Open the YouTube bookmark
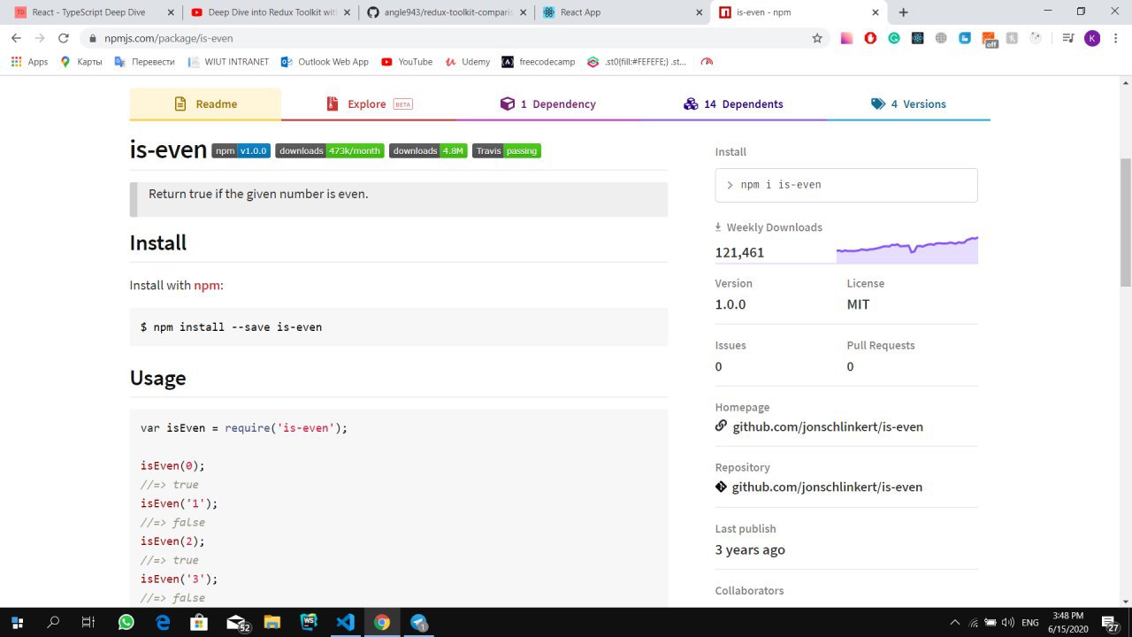 pyautogui.click(x=407, y=62)
